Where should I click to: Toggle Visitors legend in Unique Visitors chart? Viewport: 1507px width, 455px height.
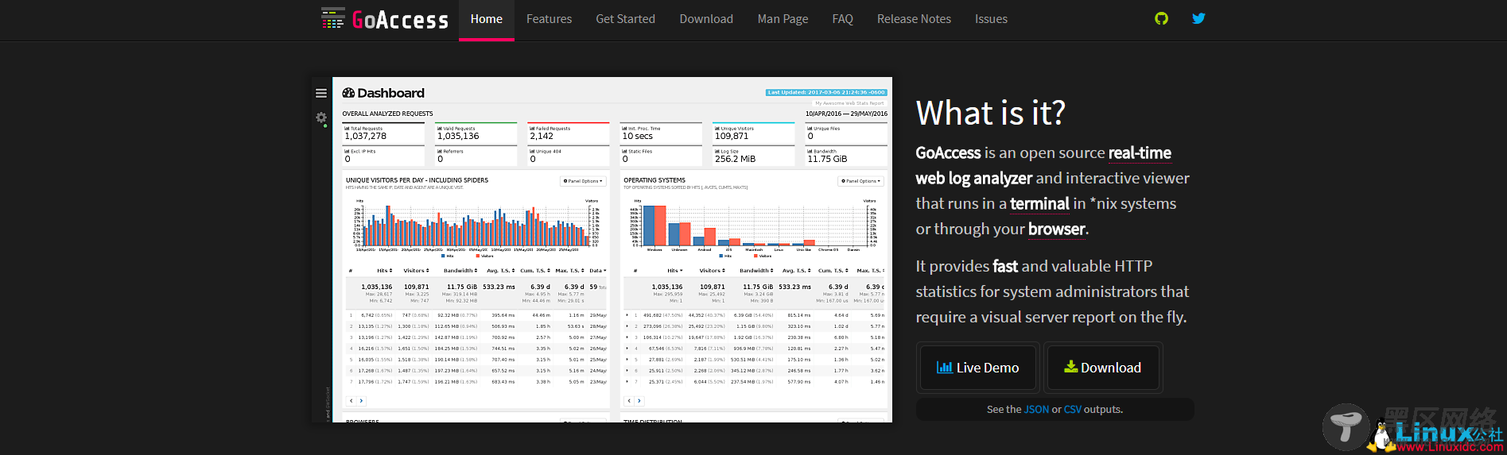coord(485,256)
